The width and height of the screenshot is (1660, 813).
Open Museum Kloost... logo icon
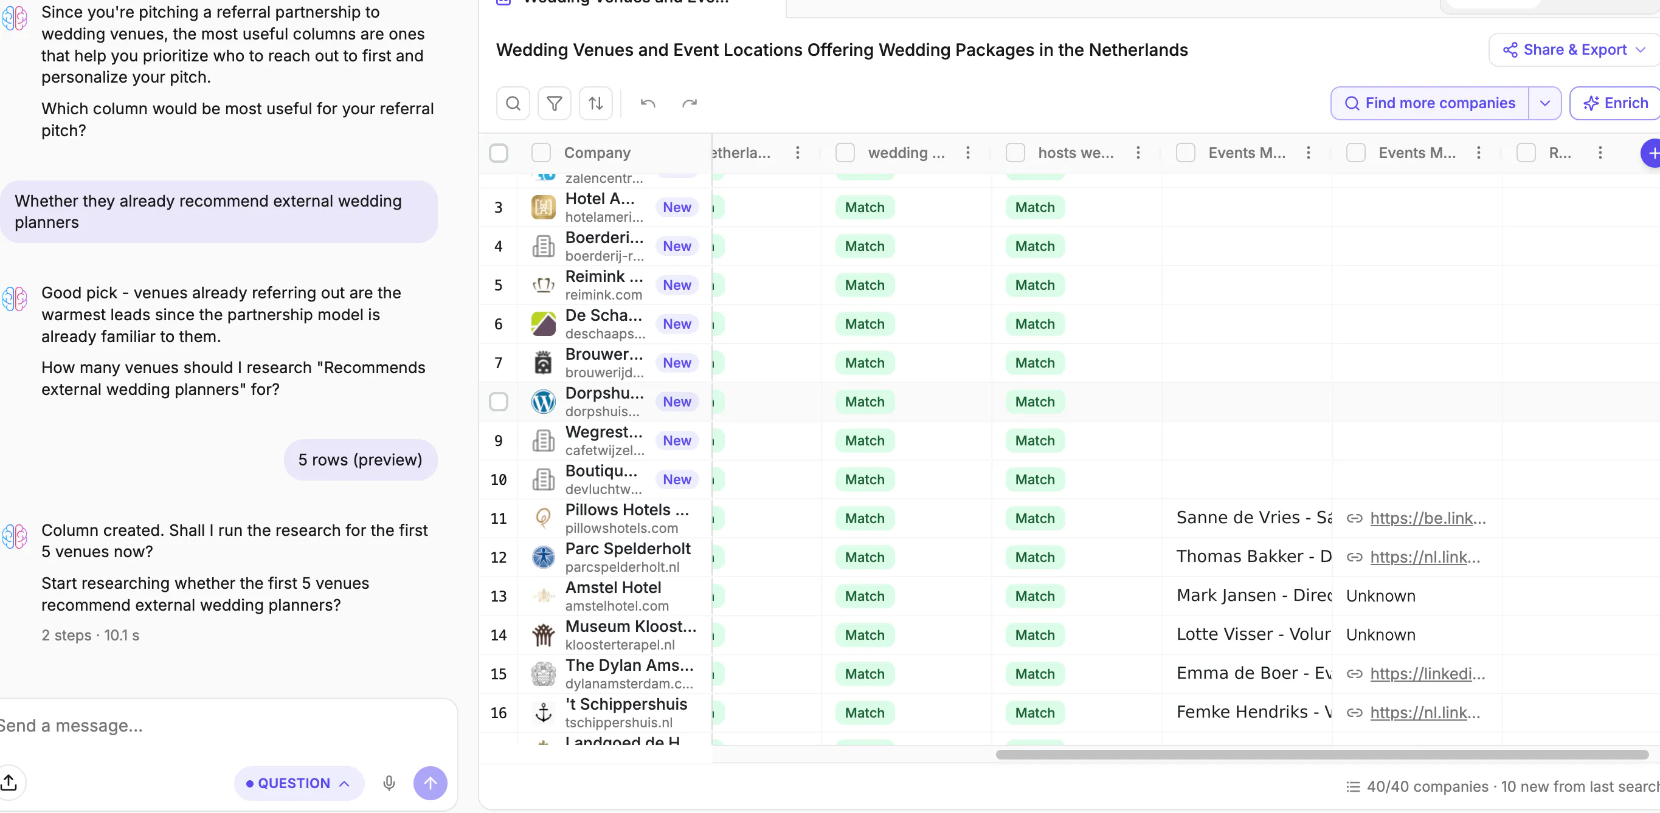543,635
